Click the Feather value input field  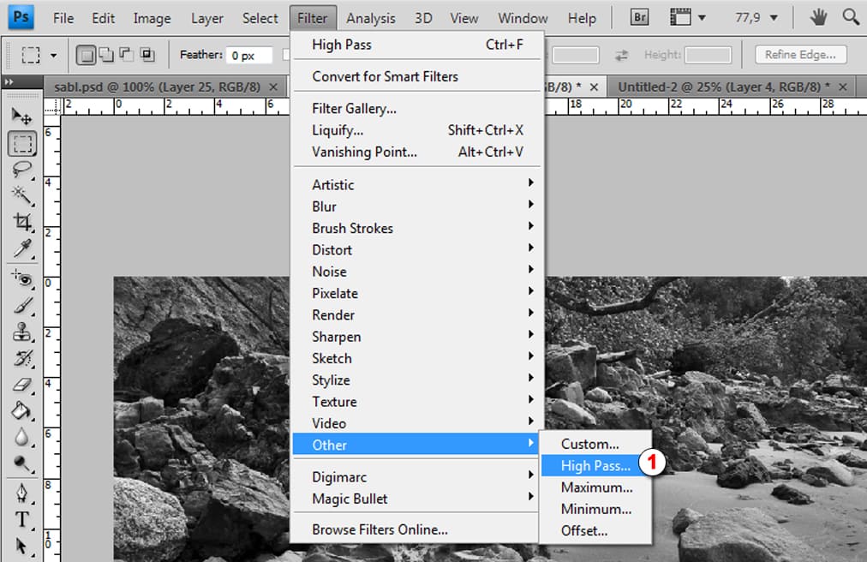pyautogui.click(x=249, y=56)
